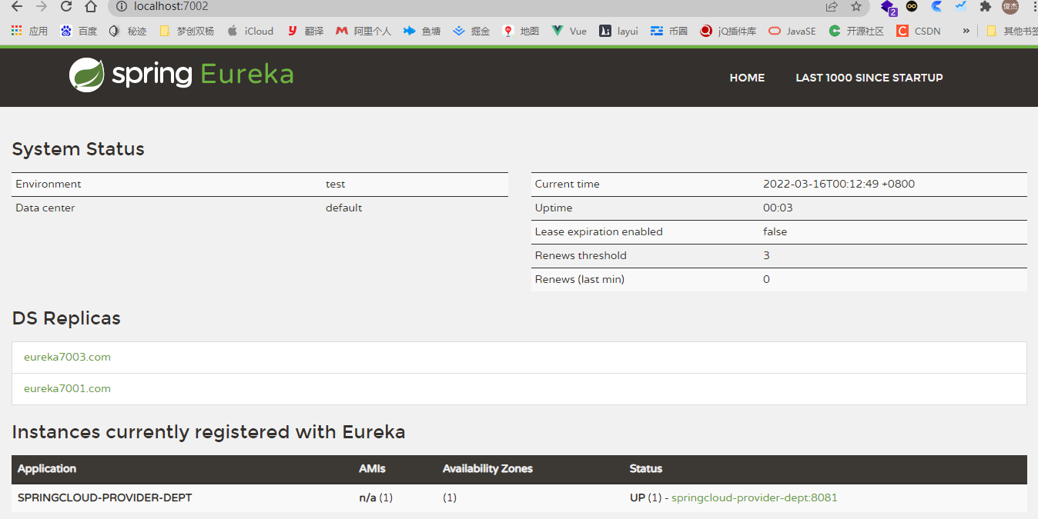The width and height of the screenshot is (1038, 519).
Task: Open the iCloud bookmark
Action: click(250, 32)
